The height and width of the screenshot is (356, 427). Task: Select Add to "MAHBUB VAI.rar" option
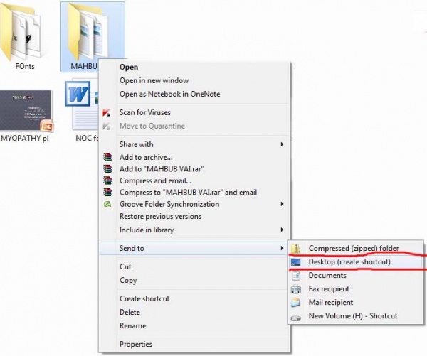(194, 169)
